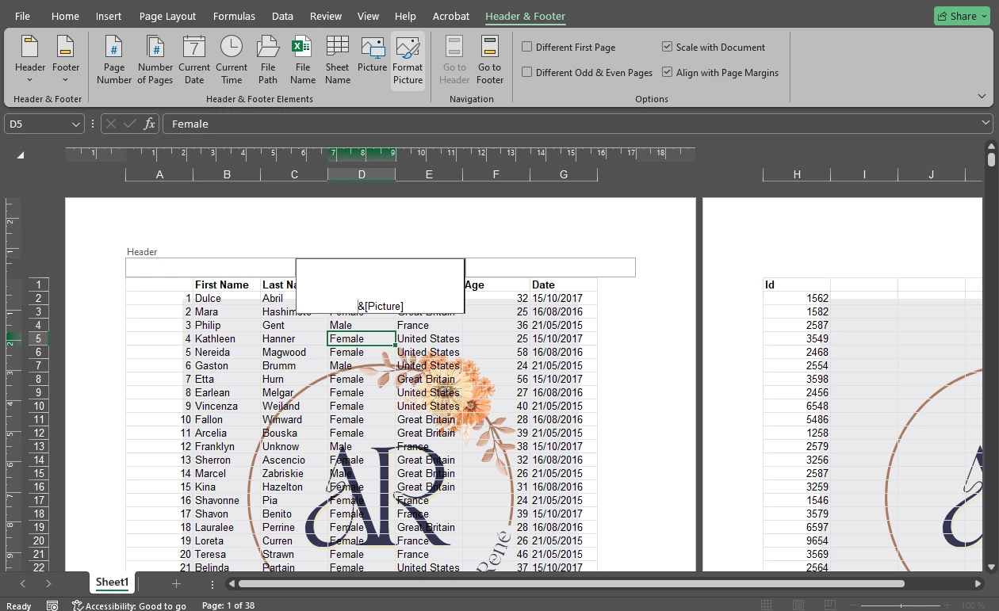The width and height of the screenshot is (999, 611).
Task: Click next sheet navigation arrow
Action: (48, 584)
